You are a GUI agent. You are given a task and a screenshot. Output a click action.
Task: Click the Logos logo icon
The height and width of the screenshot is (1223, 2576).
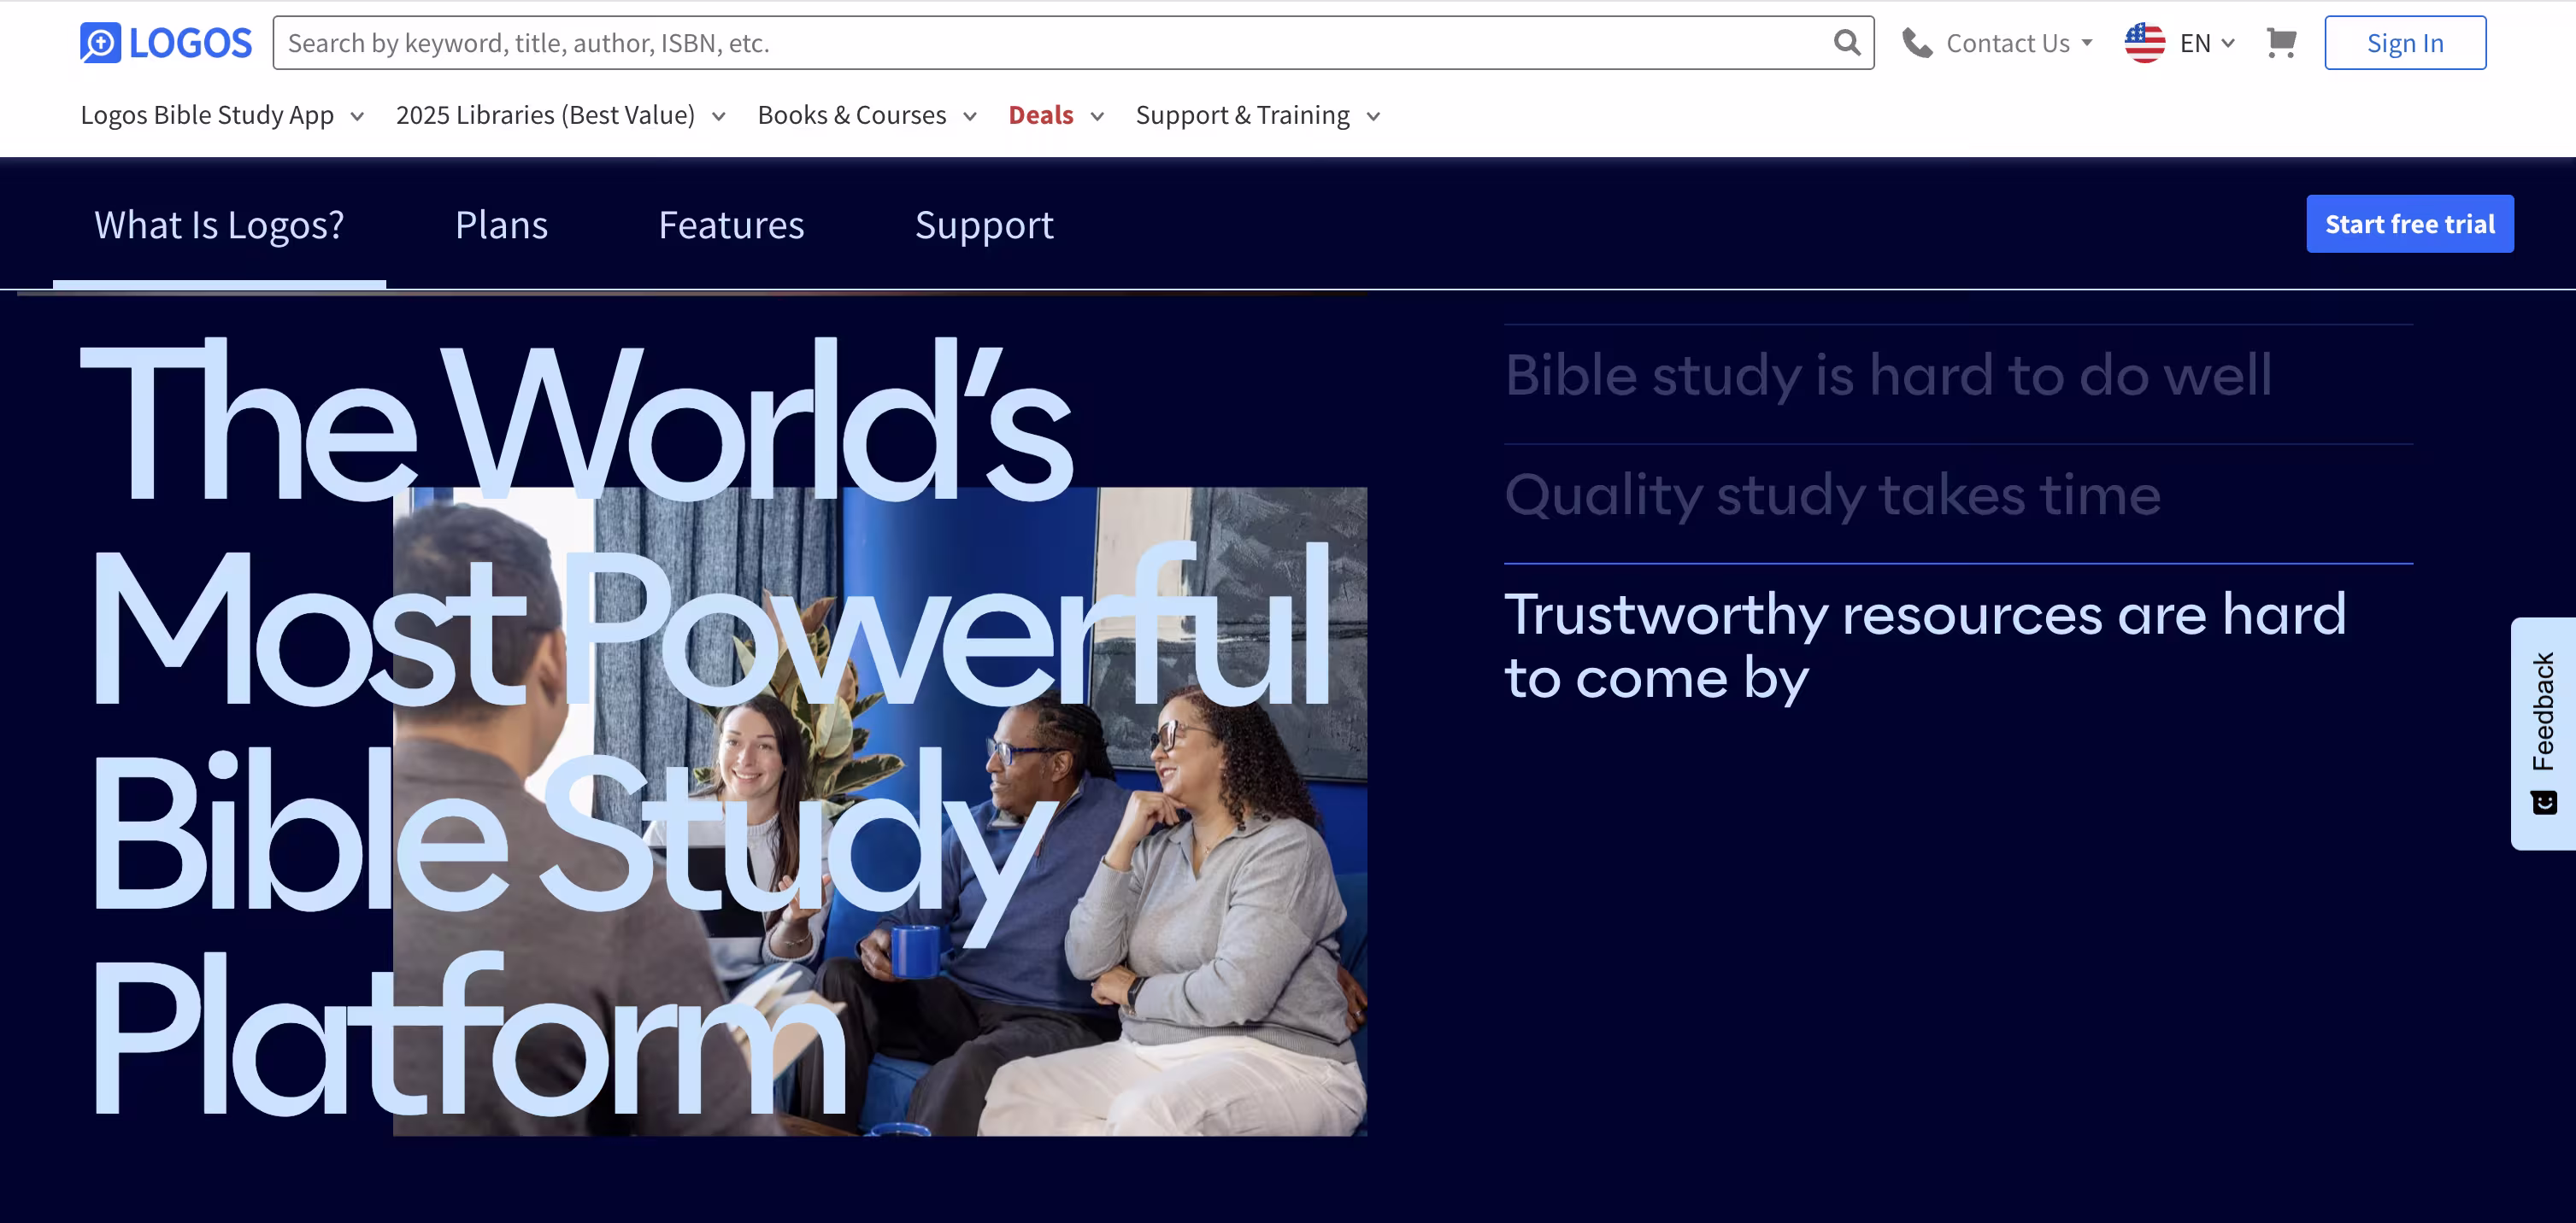100,43
